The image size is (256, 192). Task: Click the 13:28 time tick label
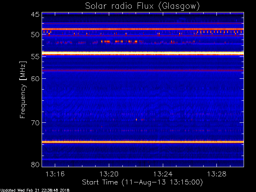217,174
